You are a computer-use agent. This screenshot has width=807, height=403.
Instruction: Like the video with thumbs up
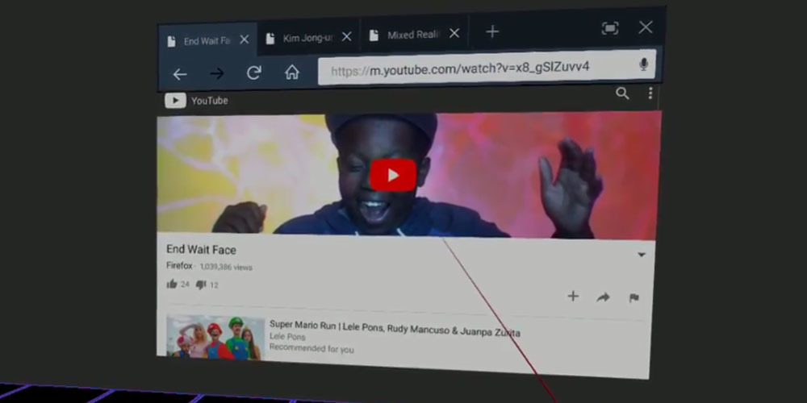coord(172,284)
